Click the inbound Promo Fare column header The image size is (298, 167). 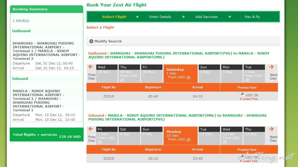coord(247,150)
